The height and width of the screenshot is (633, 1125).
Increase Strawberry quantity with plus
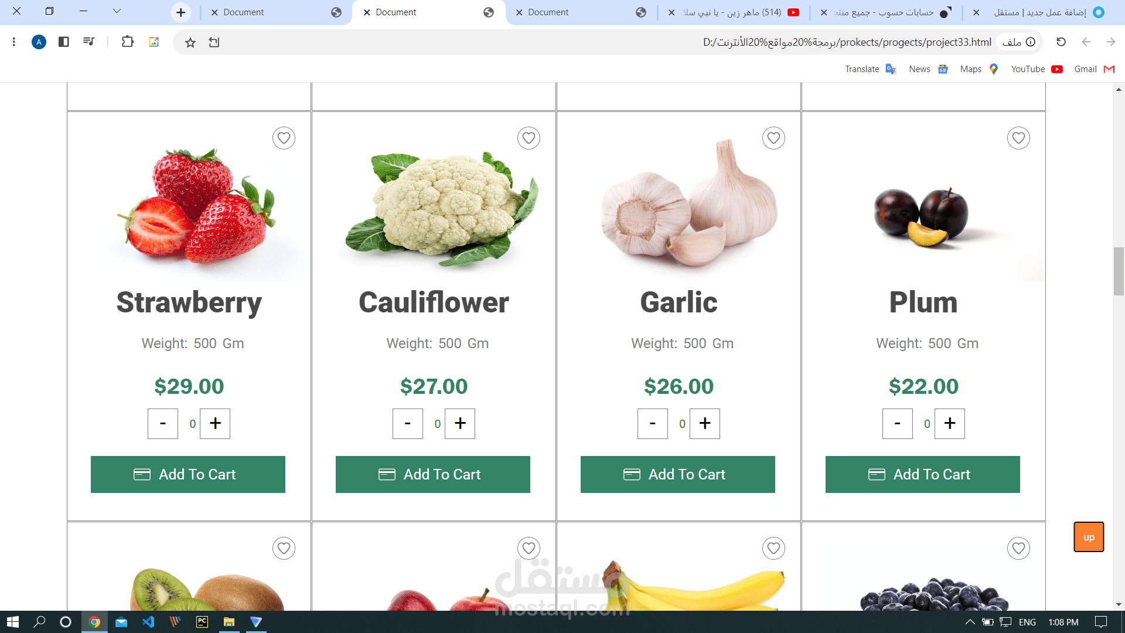coord(215,424)
